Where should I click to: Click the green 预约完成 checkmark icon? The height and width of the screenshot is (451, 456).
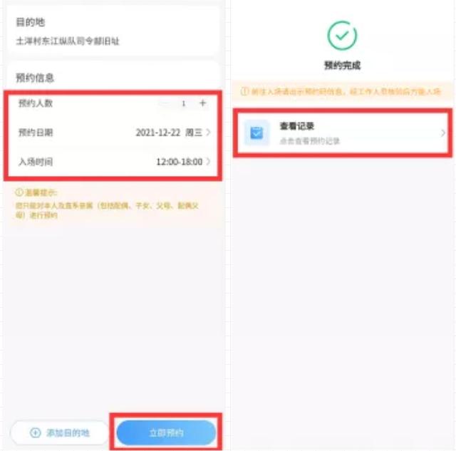[342, 36]
